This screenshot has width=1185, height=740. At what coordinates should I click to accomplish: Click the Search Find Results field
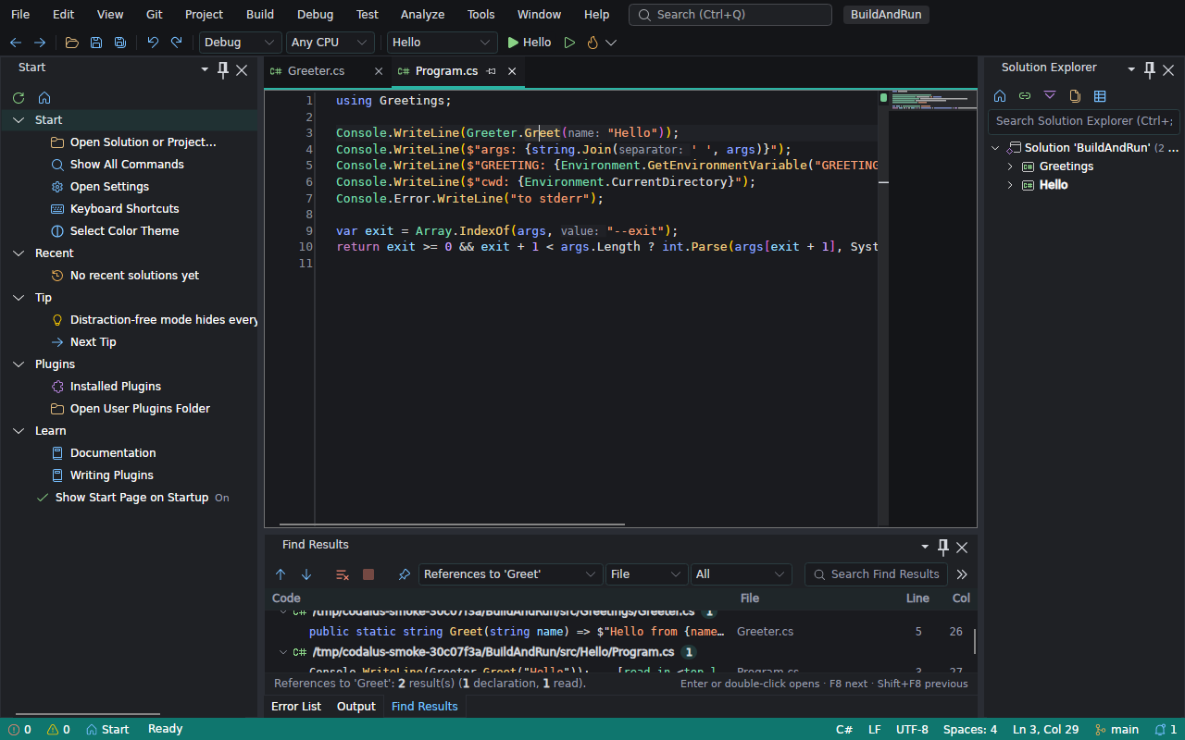pyautogui.click(x=876, y=574)
